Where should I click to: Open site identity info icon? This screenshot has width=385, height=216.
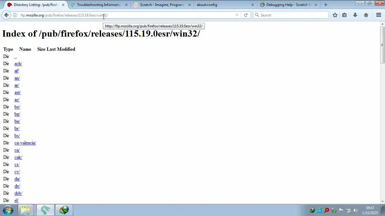[x=15, y=15]
